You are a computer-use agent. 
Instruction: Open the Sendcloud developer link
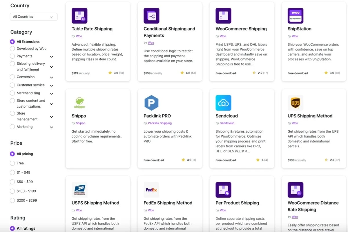[227, 123]
